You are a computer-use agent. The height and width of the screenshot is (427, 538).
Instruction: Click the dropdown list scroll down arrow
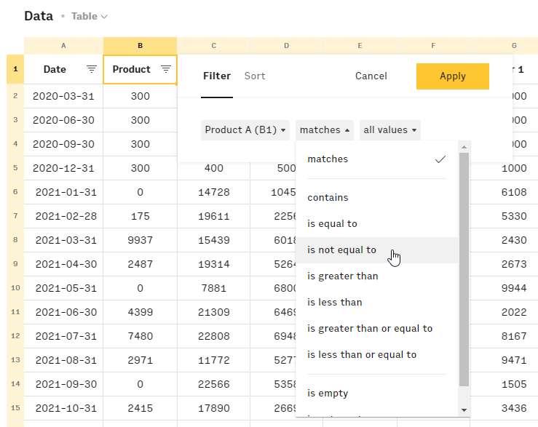click(x=464, y=410)
